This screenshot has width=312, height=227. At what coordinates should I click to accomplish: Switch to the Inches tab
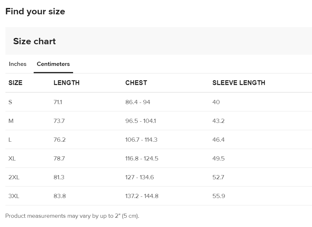click(17, 64)
